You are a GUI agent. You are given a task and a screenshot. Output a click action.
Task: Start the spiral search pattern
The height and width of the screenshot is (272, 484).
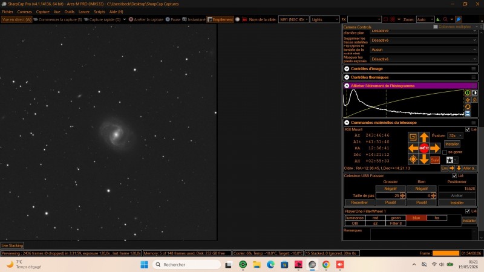[x=413, y=137]
